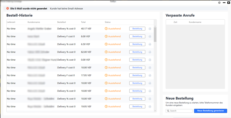Open Bestellung button for the 40.17 VEF order

click(137, 29)
